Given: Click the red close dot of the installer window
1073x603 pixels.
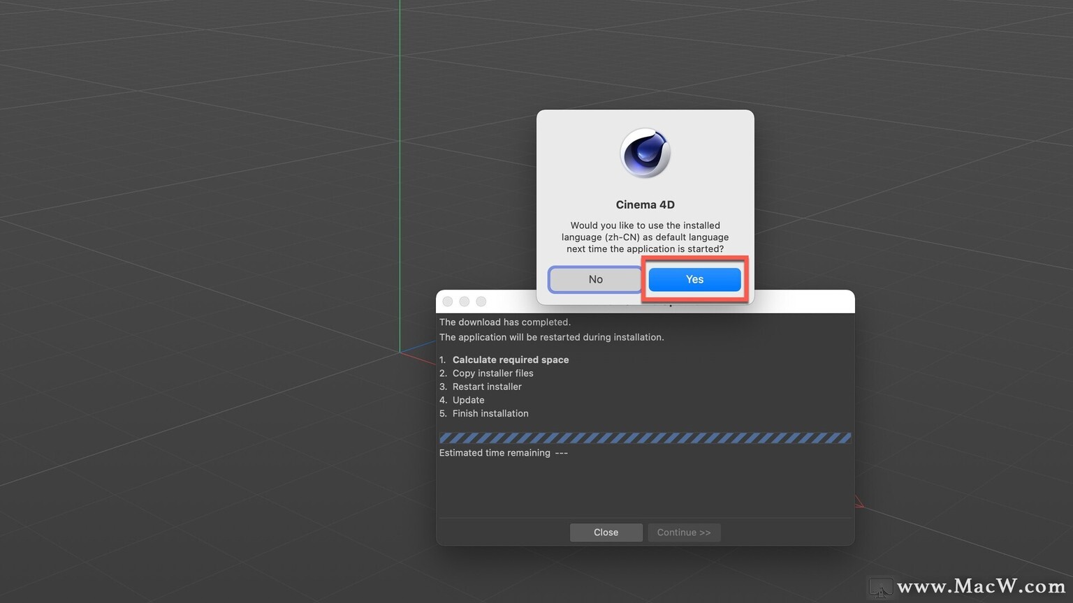Looking at the screenshot, I should (448, 301).
